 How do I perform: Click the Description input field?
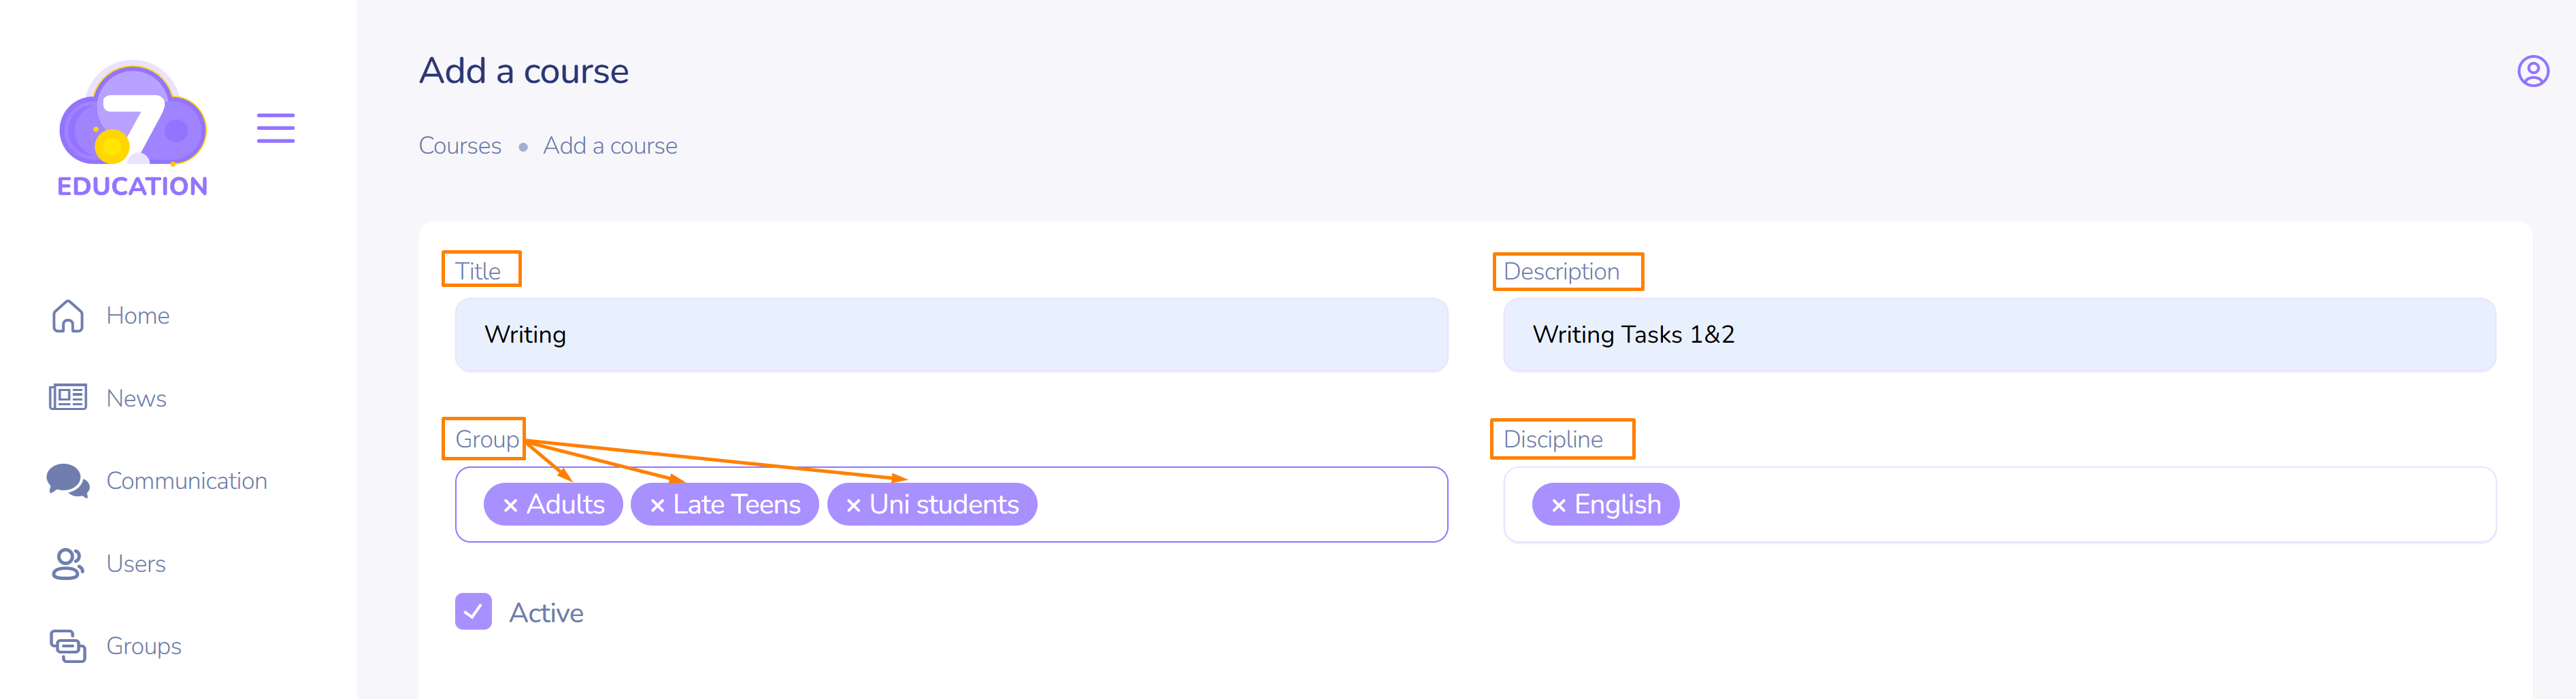point(1998,335)
